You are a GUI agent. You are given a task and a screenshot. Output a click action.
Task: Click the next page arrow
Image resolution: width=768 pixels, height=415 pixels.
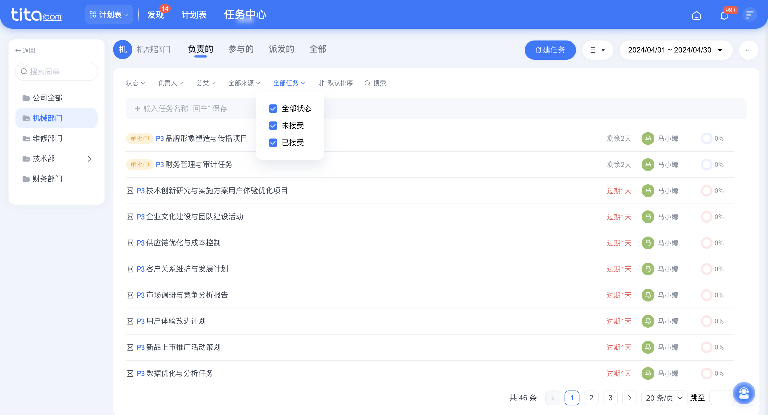pos(629,398)
